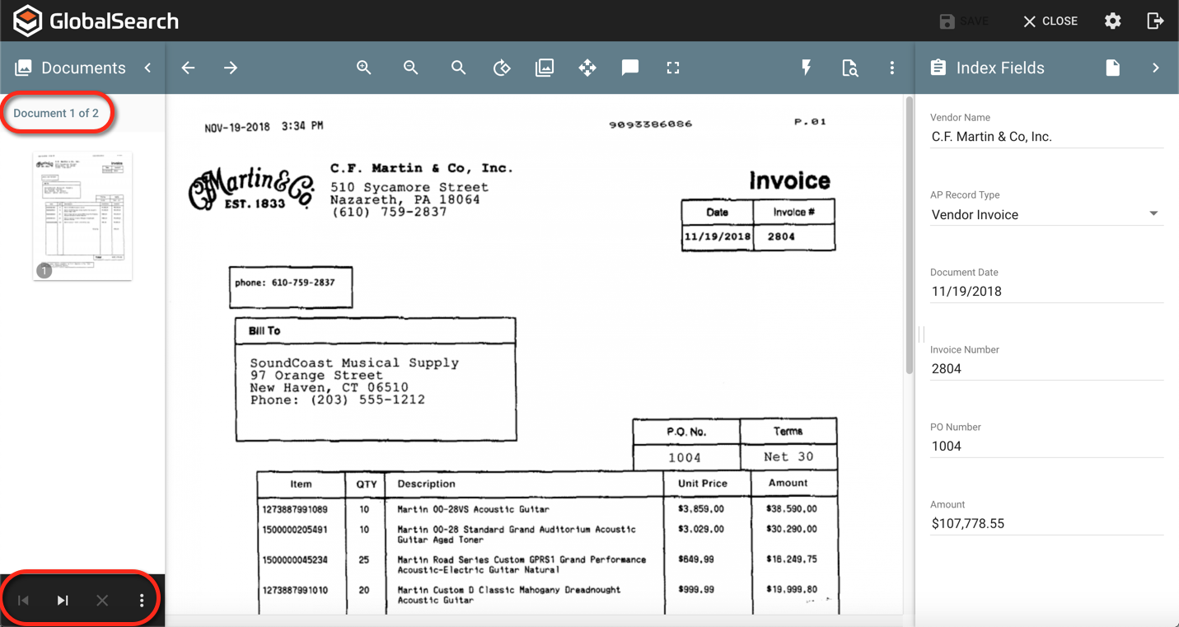Skip to the next document in batch
Viewport: 1179px width, 627px height.
tap(63, 601)
